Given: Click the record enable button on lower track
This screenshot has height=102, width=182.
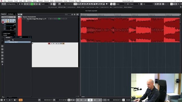Looking at the screenshot, I should click(49, 43).
